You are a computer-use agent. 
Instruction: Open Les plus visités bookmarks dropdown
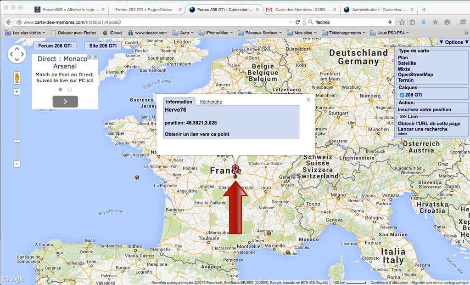25,33
